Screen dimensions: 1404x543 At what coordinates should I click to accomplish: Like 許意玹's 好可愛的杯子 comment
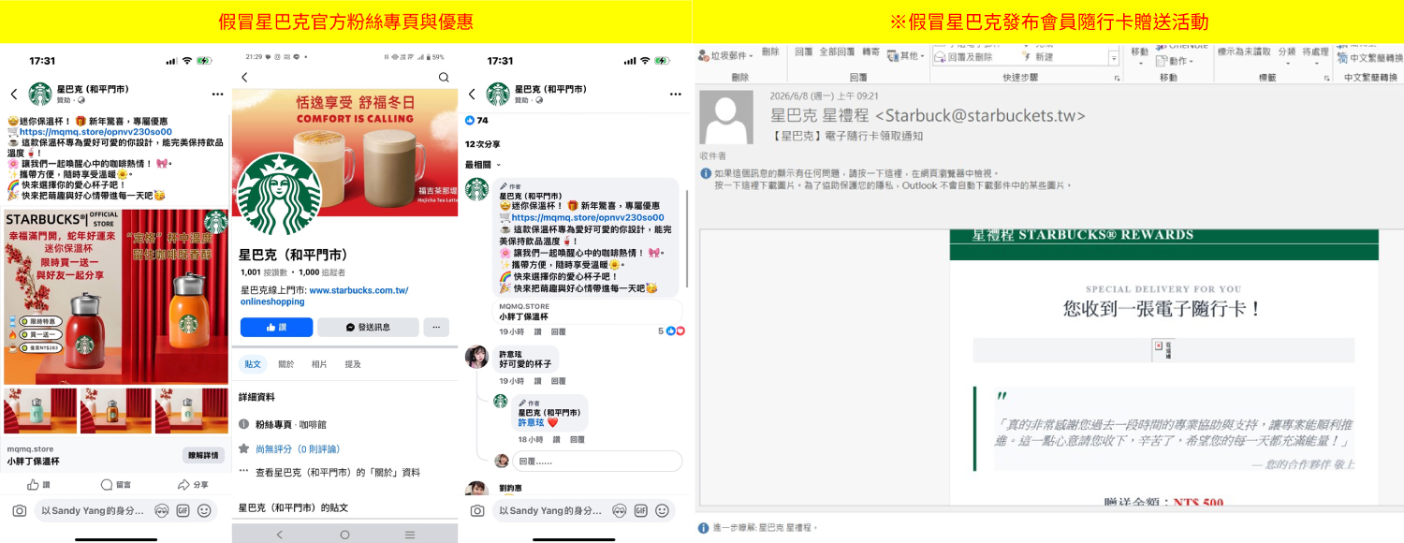pyautogui.click(x=537, y=381)
